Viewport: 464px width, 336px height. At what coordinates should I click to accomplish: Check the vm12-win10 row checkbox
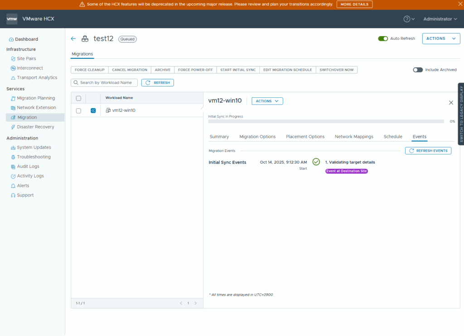click(x=78, y=110)
